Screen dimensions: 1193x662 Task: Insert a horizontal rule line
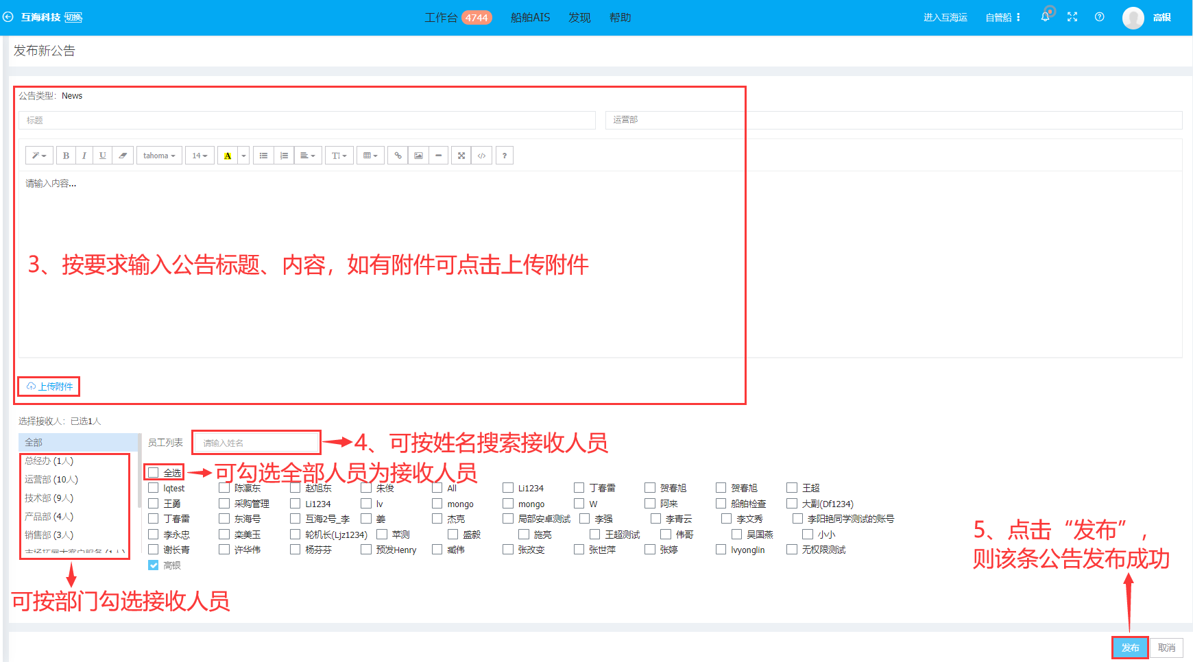(438, 156)
